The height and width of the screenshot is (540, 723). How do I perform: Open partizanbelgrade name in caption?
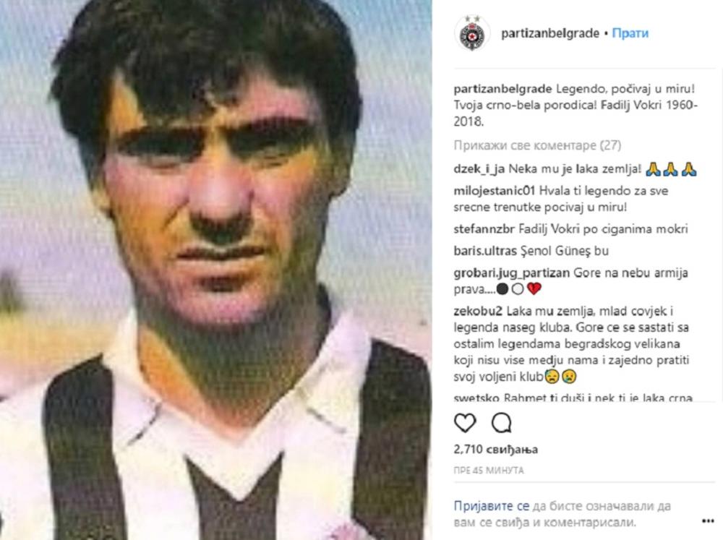click(x=502, y=89)
